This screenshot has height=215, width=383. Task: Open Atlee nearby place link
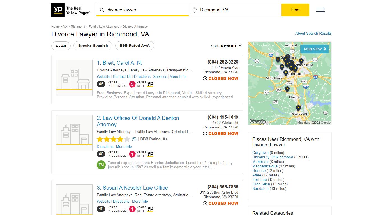tap(257, 175)
